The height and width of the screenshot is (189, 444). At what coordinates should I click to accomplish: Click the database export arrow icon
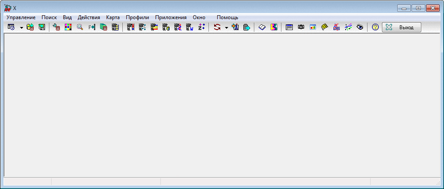tap(247, 27)
